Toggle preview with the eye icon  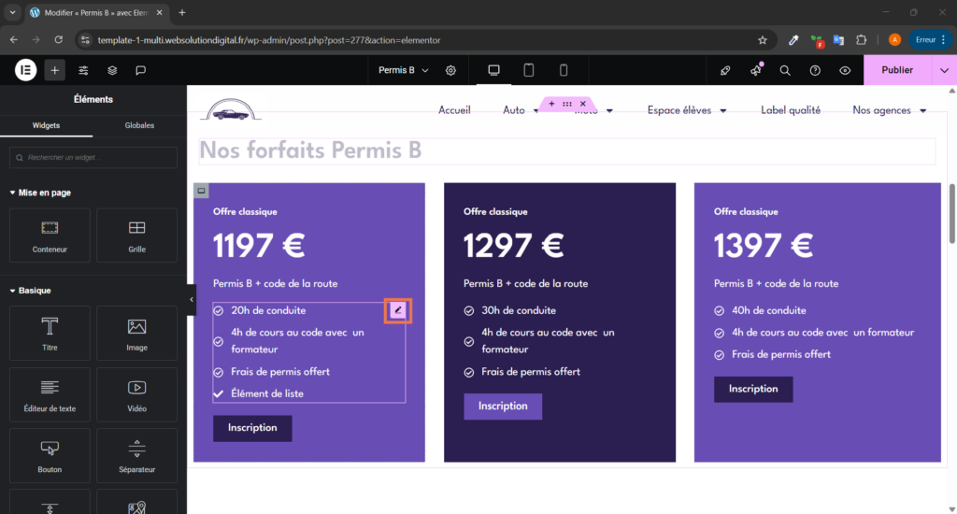pyautogui.click(x=845, y=70)
